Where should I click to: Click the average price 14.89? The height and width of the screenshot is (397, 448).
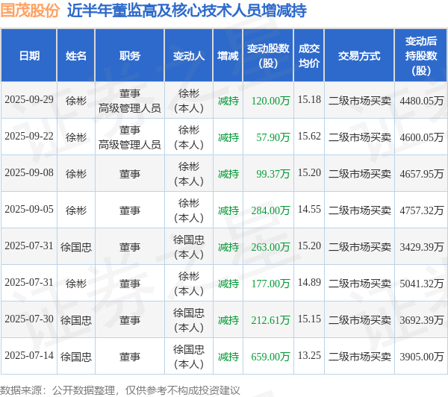[309, 283]
